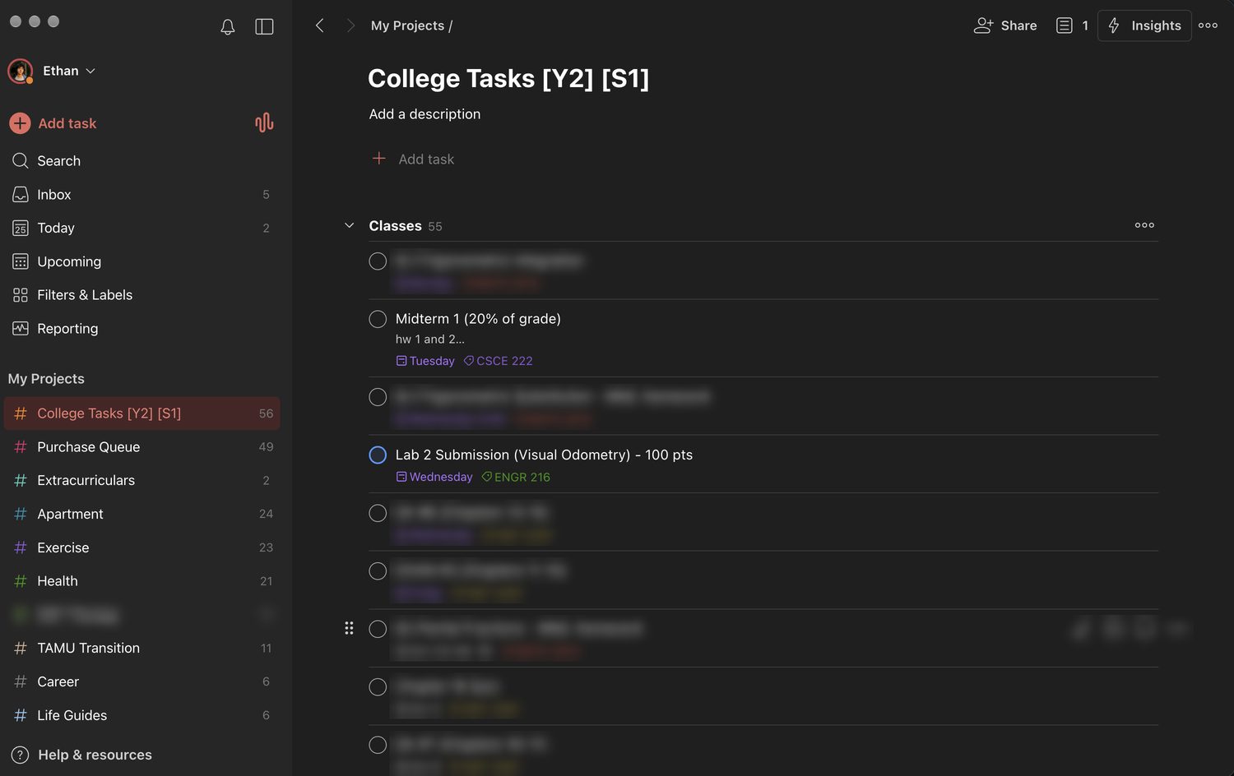The width and height of the screenshot is (1234, 776).
Task: Click the Share button
Action: pos(1005,25)
